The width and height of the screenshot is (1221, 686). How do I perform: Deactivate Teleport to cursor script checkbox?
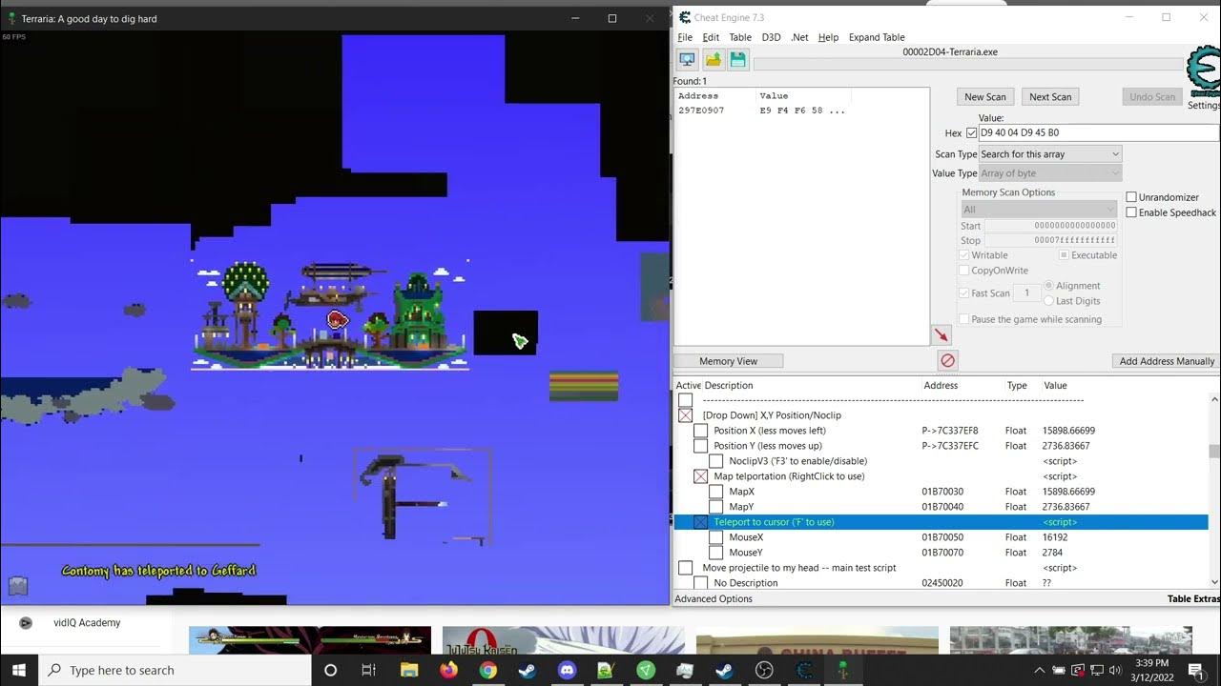pyautogui.click(x=700, y=522)
